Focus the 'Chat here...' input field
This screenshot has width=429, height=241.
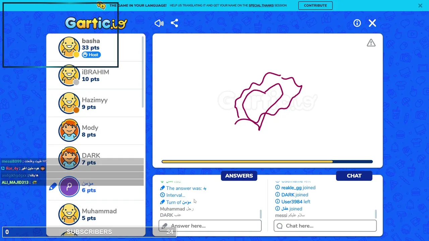point(325,226)
